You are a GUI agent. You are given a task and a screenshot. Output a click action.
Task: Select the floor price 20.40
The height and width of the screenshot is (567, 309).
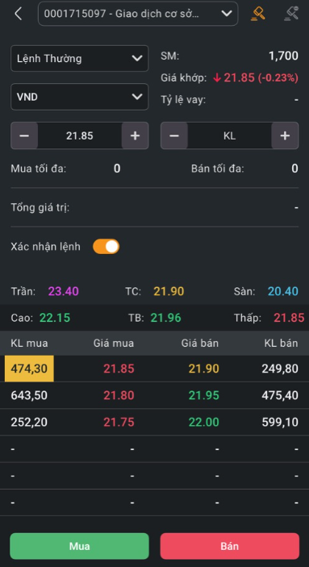click(283, 291)
